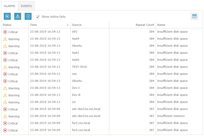This screenshot has height=136, width=204.
Task: Click critical icon in test1 row
Action: [5, 53]
